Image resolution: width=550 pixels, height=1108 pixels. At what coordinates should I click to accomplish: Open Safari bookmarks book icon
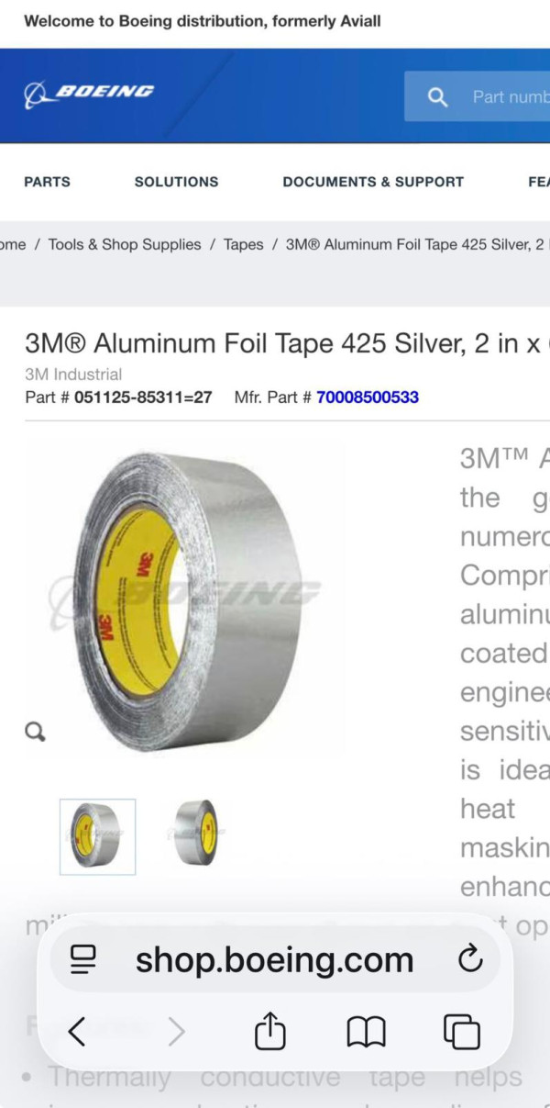[366, 1034]
